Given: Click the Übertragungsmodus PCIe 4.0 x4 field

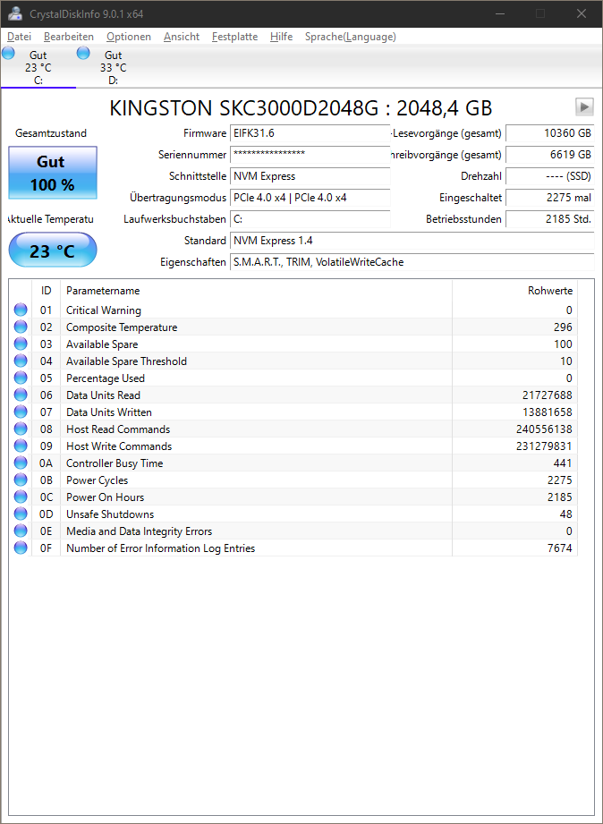Looking at the screenshot, I should pyautogui.click(x=310, y=198).
